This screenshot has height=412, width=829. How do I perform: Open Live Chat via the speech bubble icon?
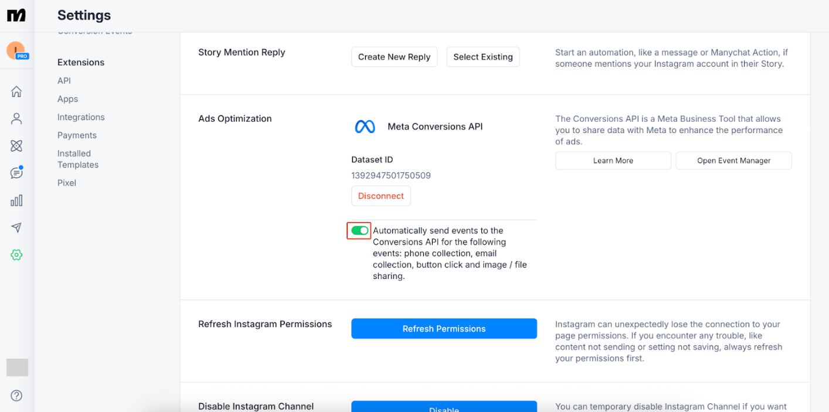(16, 172)
